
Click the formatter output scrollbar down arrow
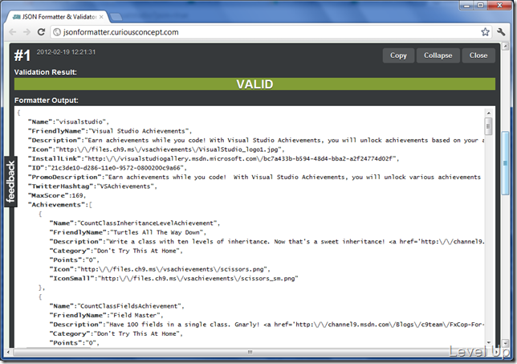489,342
